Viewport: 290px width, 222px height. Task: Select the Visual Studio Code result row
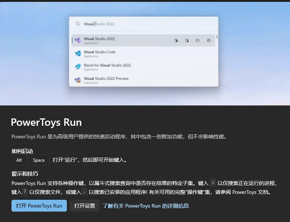143,54
